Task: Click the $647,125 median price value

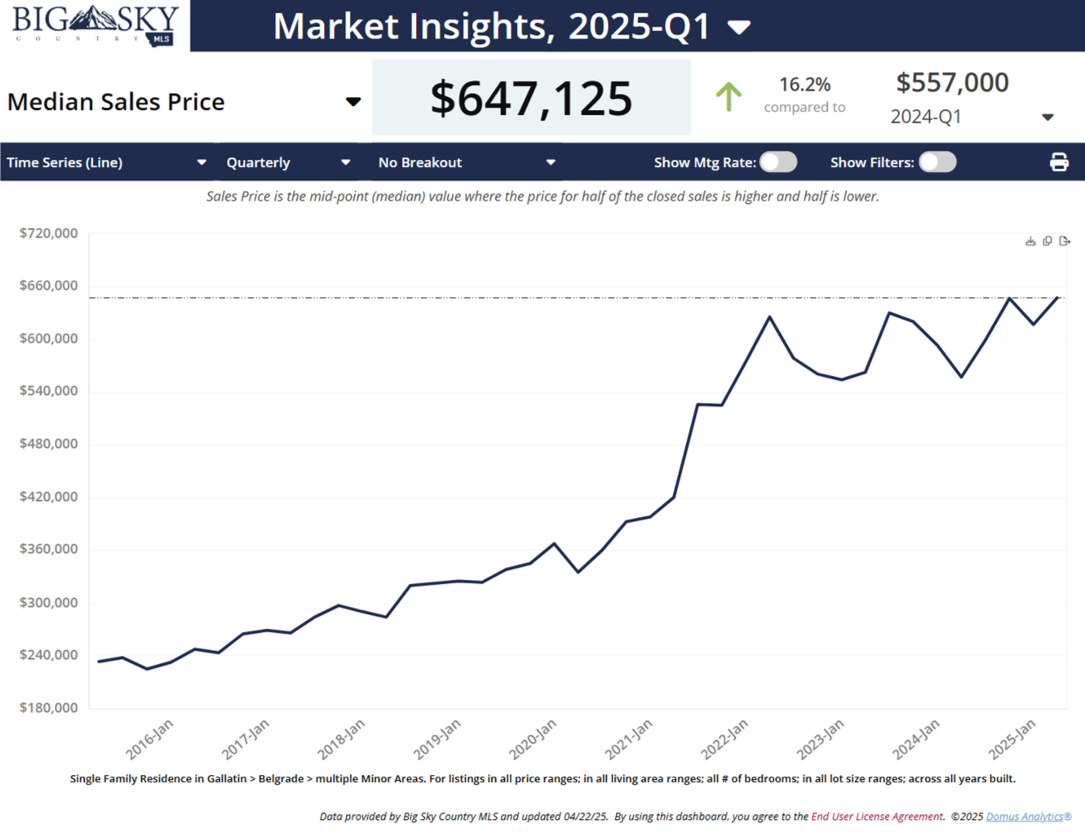Action: (x=531, y=98)
